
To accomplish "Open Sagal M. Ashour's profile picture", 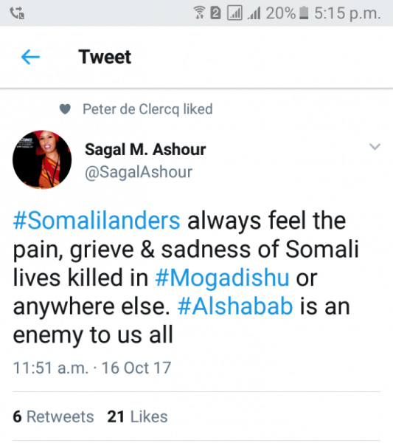I will tap(42, 159).
